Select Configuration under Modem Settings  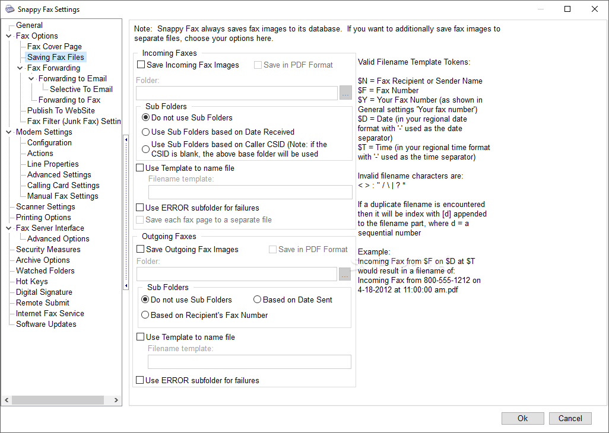tap(49, 142)
